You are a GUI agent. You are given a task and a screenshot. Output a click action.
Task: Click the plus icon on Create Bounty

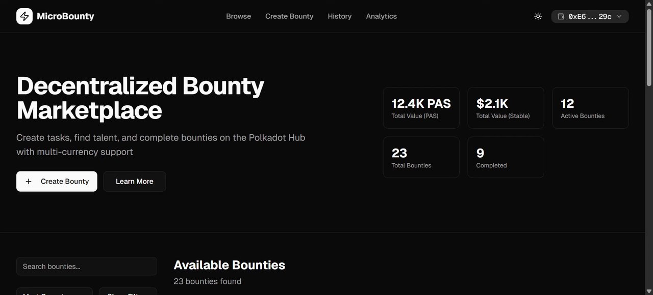[29, 182]
